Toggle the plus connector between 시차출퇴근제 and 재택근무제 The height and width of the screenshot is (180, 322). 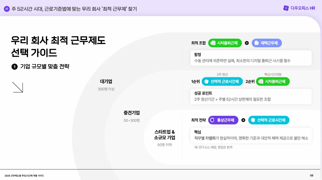point(247,43)
